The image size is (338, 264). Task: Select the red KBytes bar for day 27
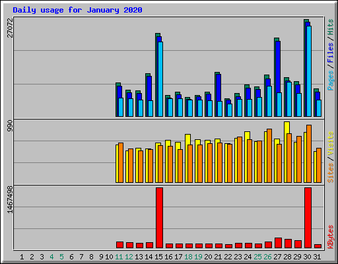click(x=279, y=243)
